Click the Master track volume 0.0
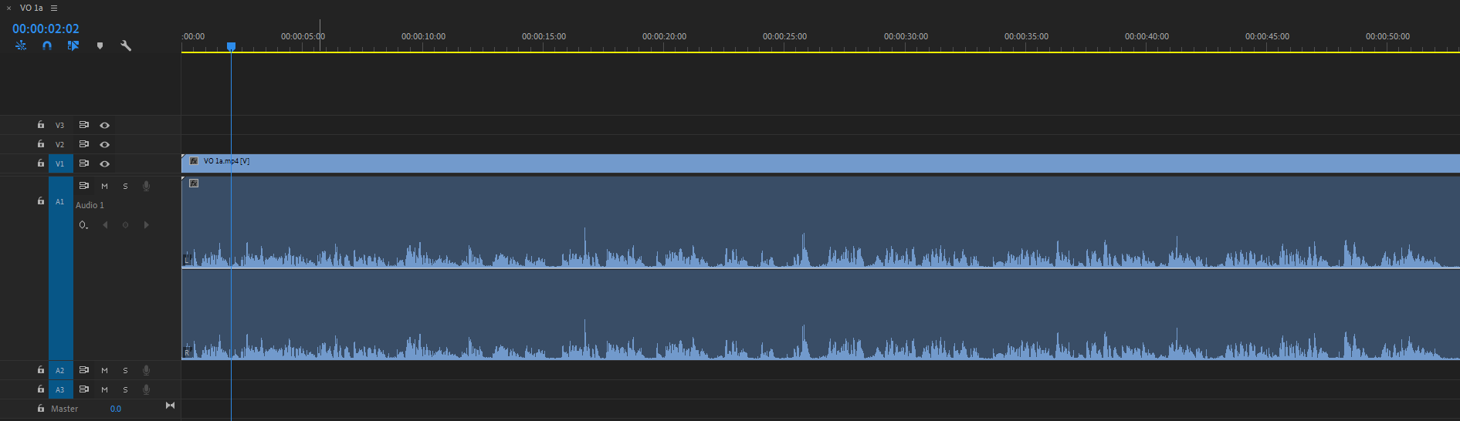The width and height of the screenshot is (1460, 421). 116,409
